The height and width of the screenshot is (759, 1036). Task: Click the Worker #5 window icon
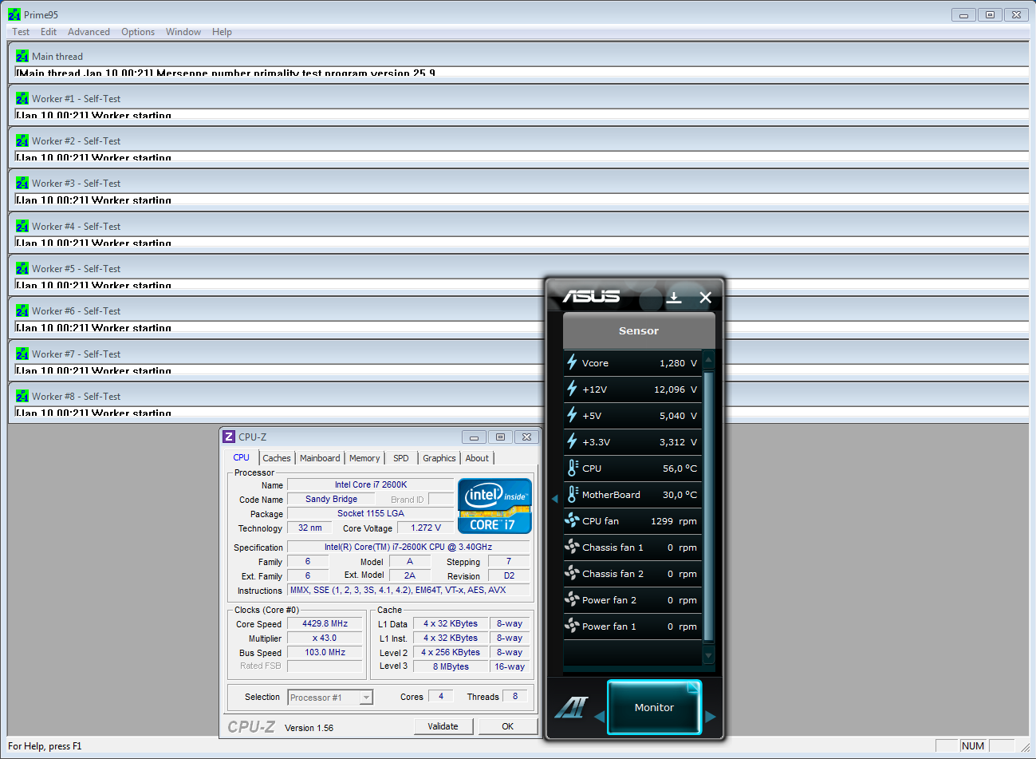[x=22, y=268]
